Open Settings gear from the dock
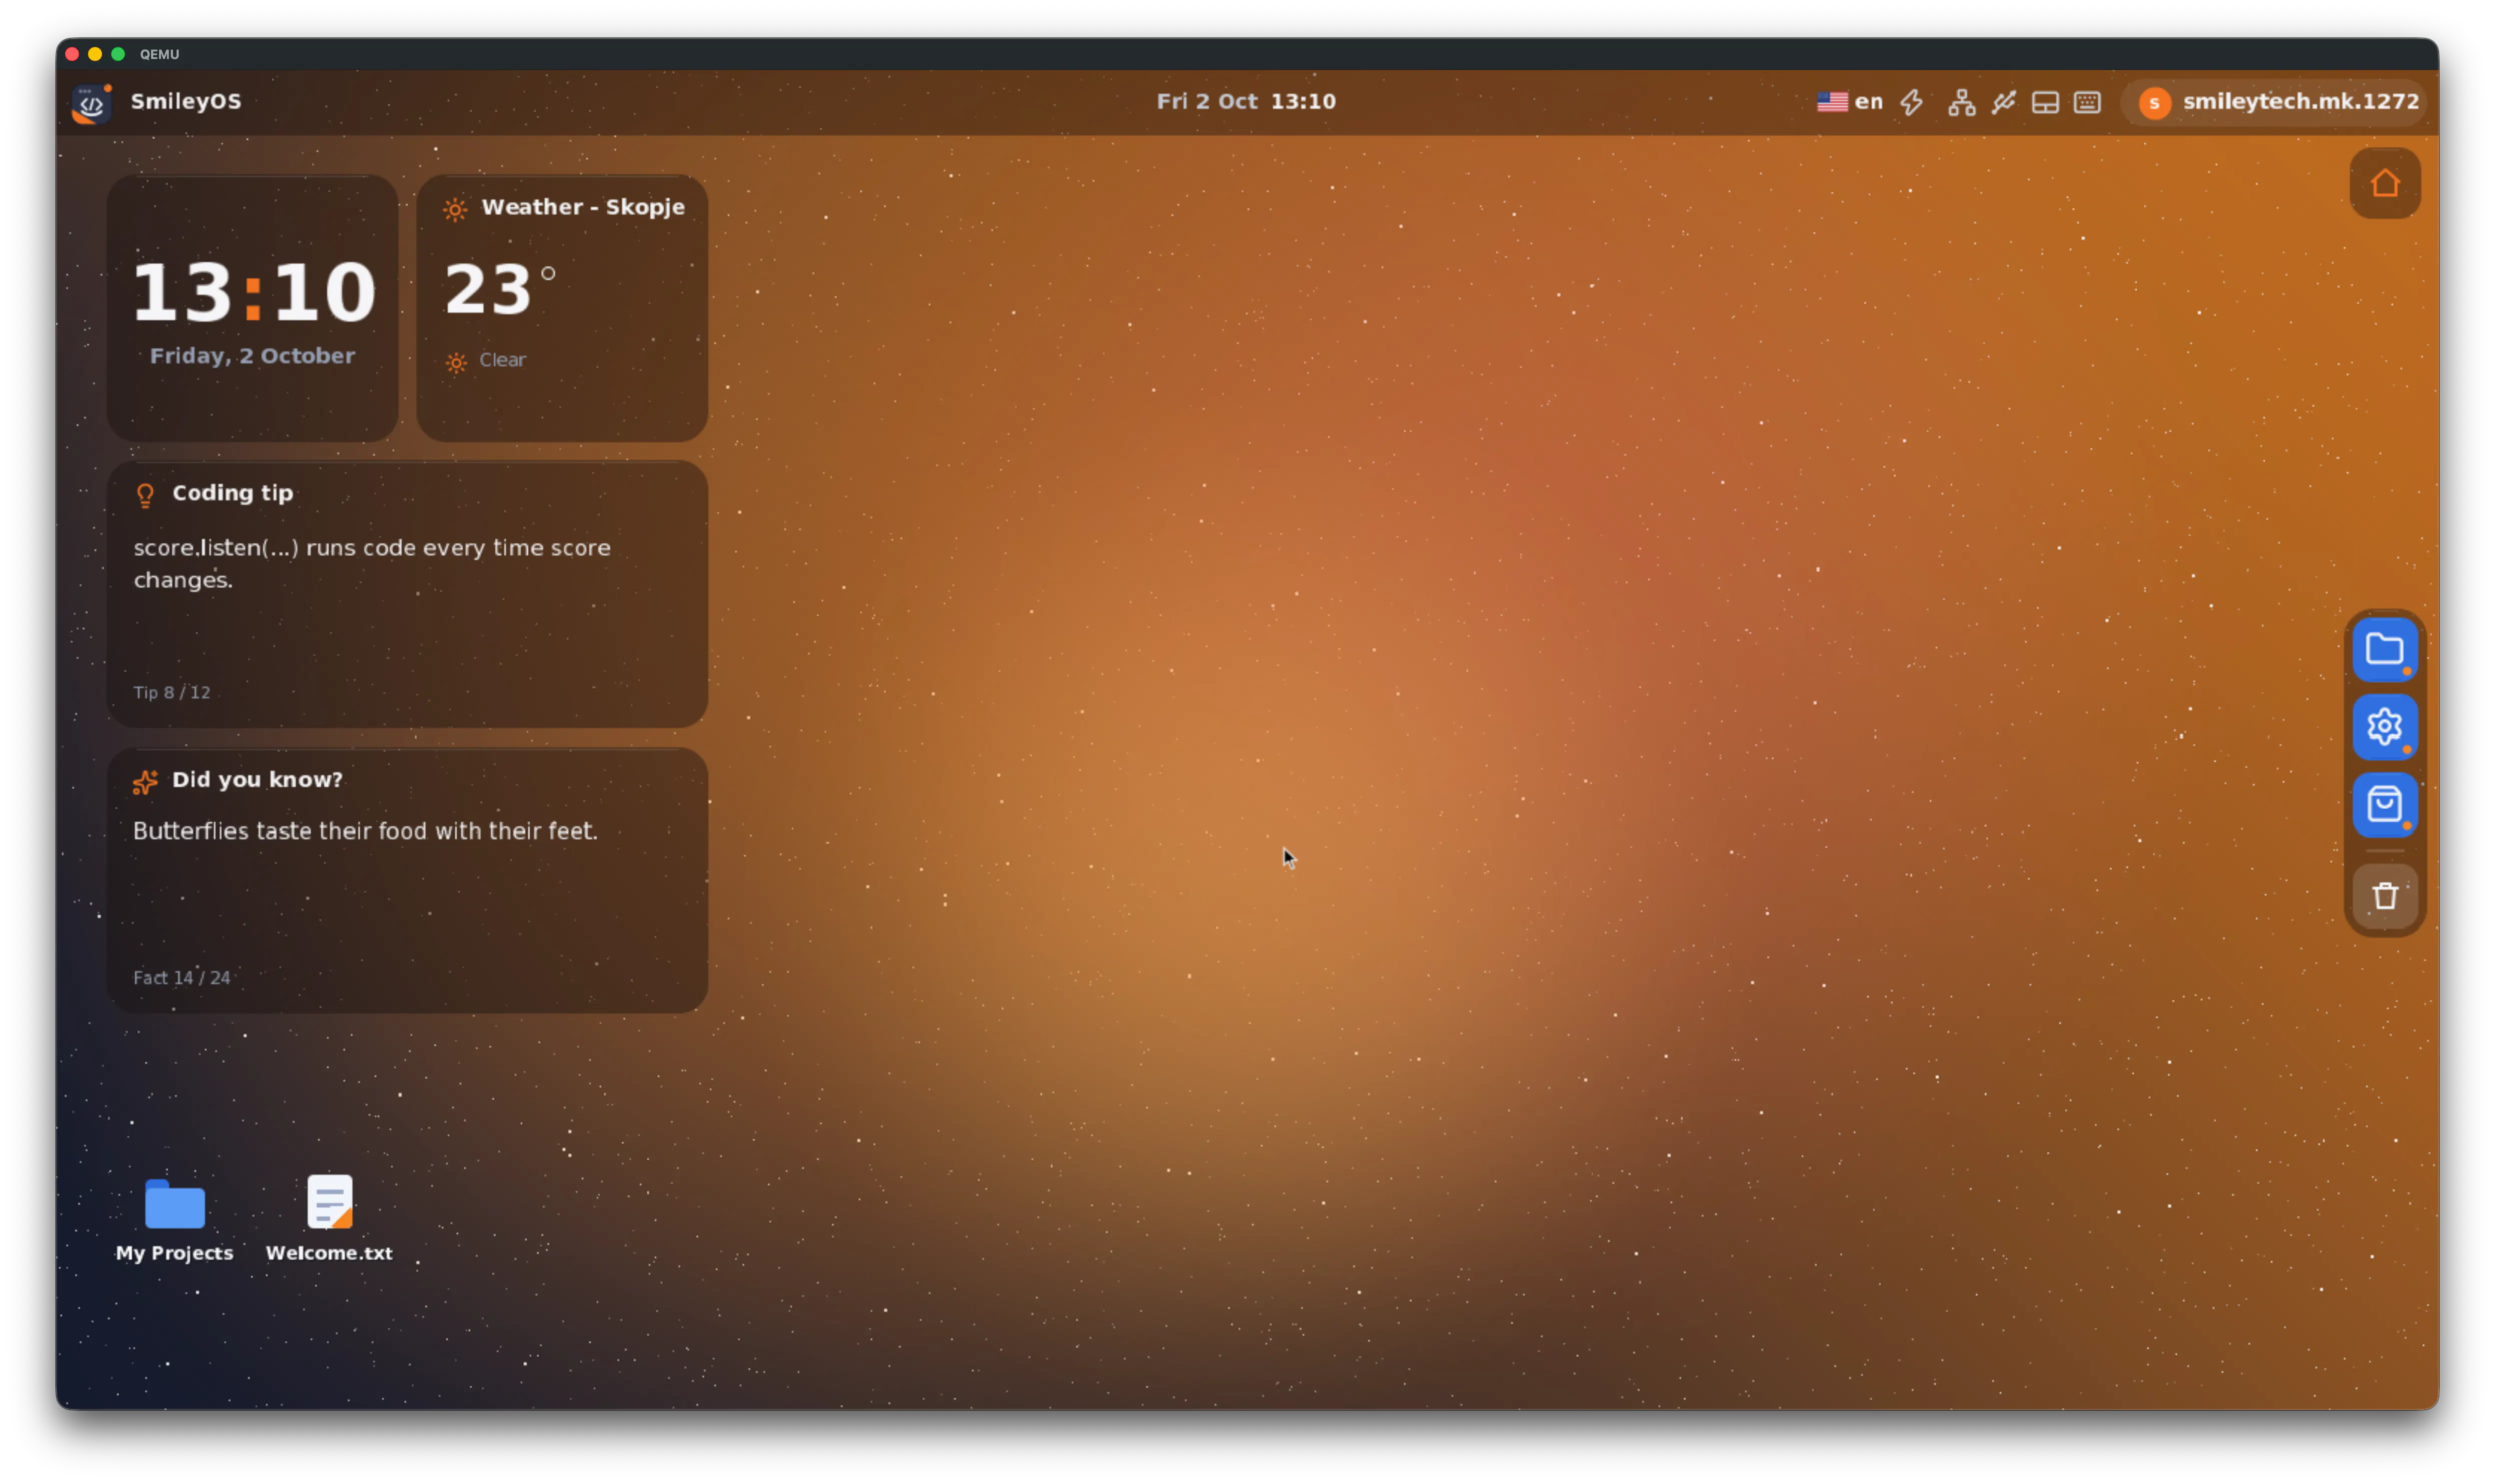Screen dimensions: 2495x1484 [2385, 727]
